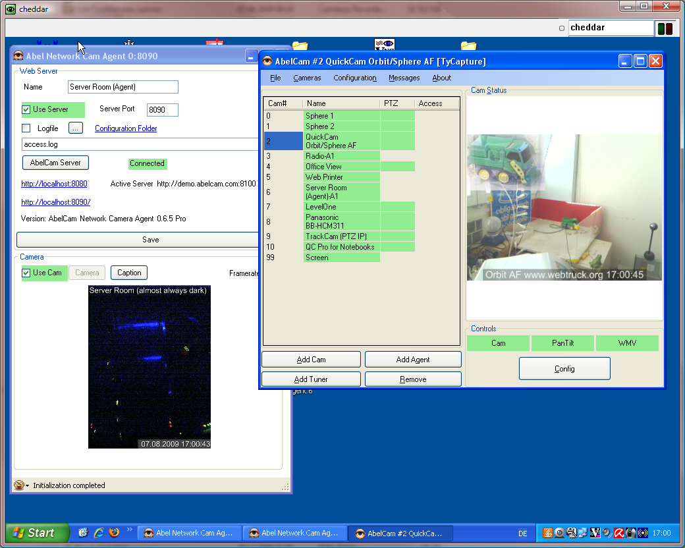Screen dimensions: 685x548
Task: Click the web server Name input field
Action: (x=123, y=87)
